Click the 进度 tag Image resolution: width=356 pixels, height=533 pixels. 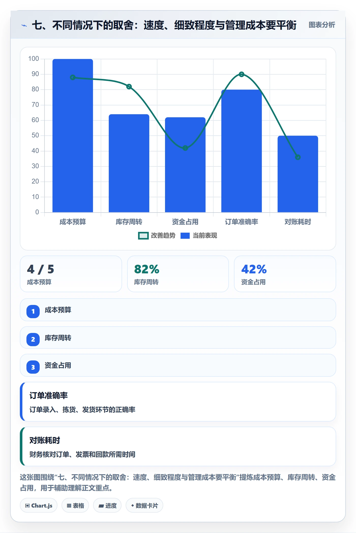(107, 506)
